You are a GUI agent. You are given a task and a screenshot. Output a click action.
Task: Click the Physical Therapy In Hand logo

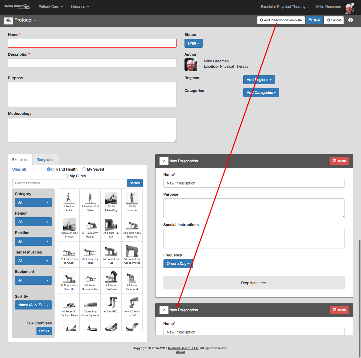(17, 7)
